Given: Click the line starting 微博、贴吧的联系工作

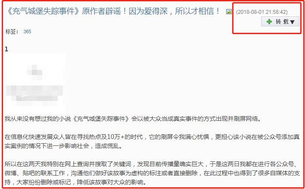Looking at the screenshot, I should pos(152,173).
